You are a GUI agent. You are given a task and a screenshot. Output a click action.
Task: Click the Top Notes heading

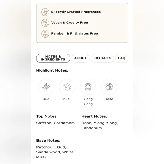[47, 116]
